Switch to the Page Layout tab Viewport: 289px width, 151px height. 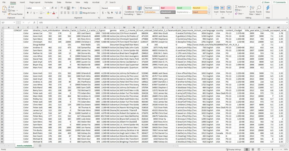click(35, 2)
